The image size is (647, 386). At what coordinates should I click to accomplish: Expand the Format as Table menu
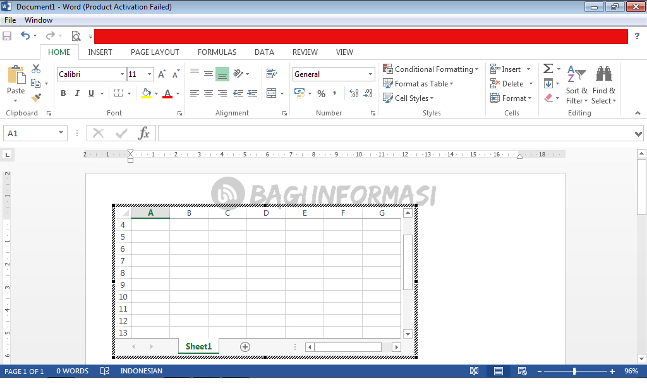pyautogui.click(x=418, y=84)
